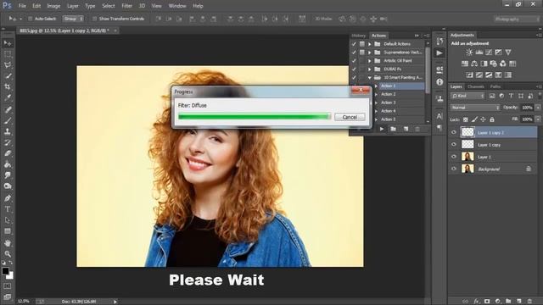This screenshot has width=543, height=305.
Task: Select the Rectangular Marquee tool
Action: (8, 54)
